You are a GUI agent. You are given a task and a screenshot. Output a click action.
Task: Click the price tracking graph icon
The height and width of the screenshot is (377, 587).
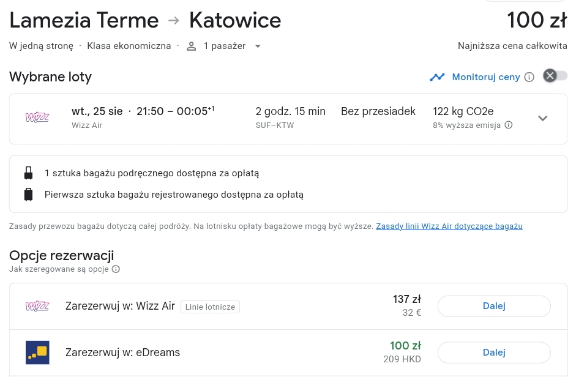(x=437, y=77)
